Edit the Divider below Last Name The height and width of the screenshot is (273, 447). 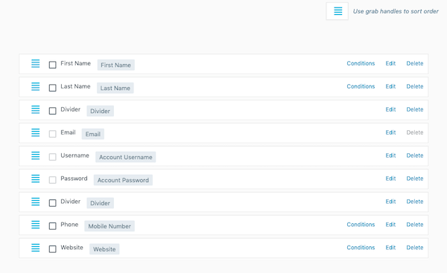click(390, 109)
